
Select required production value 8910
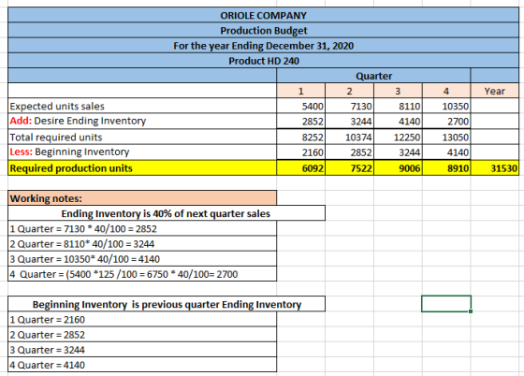click(446, 167)
